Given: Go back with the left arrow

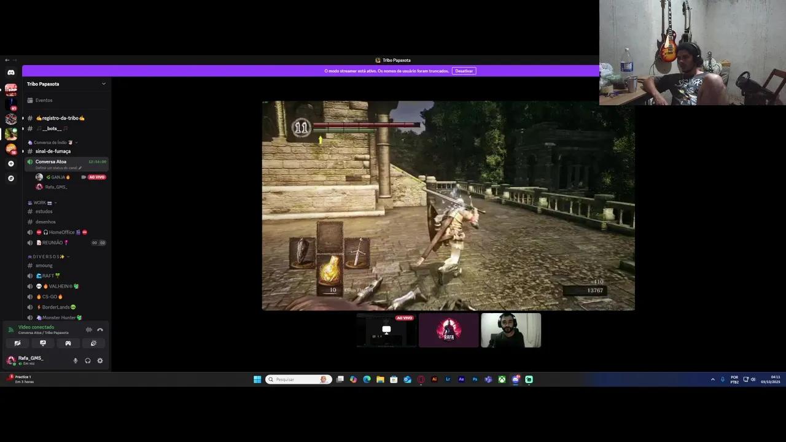Looking at the screenshot, I should coord(7,60).
